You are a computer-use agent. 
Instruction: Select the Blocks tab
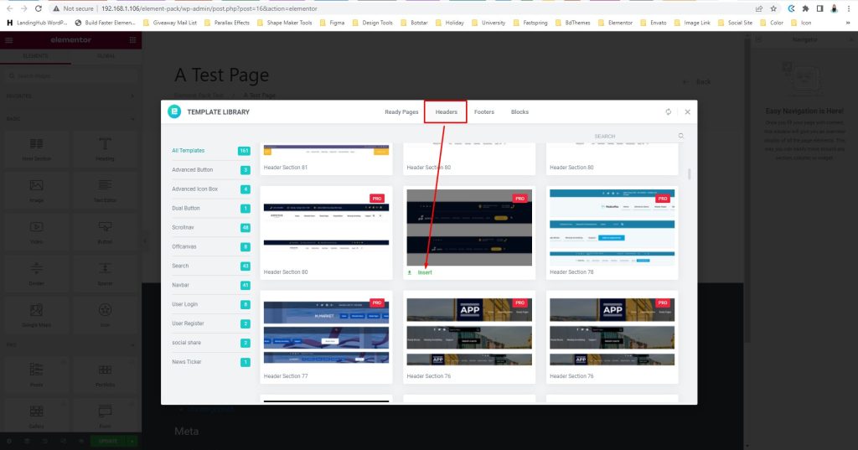pyautogui.click(x=519, y=111)
